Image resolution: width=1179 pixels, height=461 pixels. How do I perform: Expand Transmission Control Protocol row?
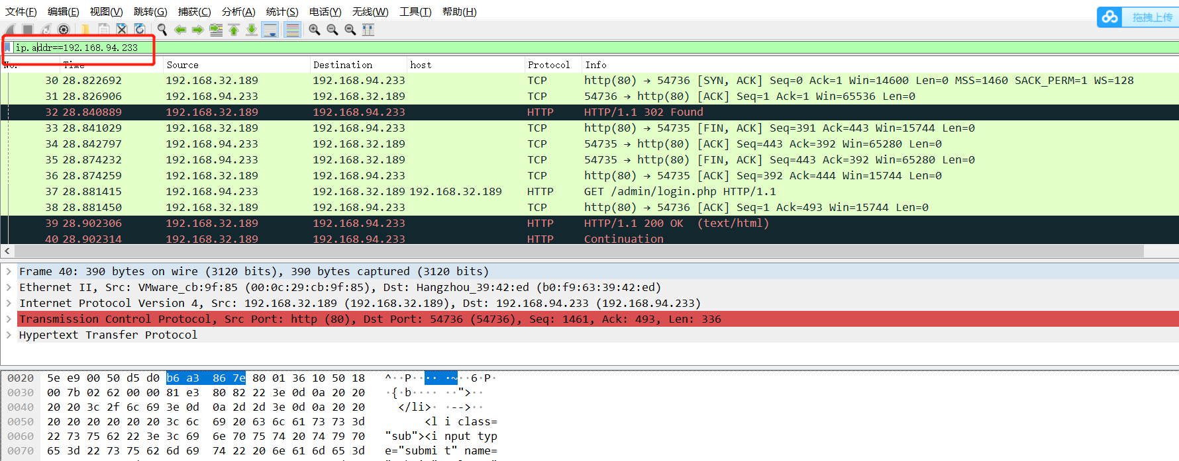9,319
